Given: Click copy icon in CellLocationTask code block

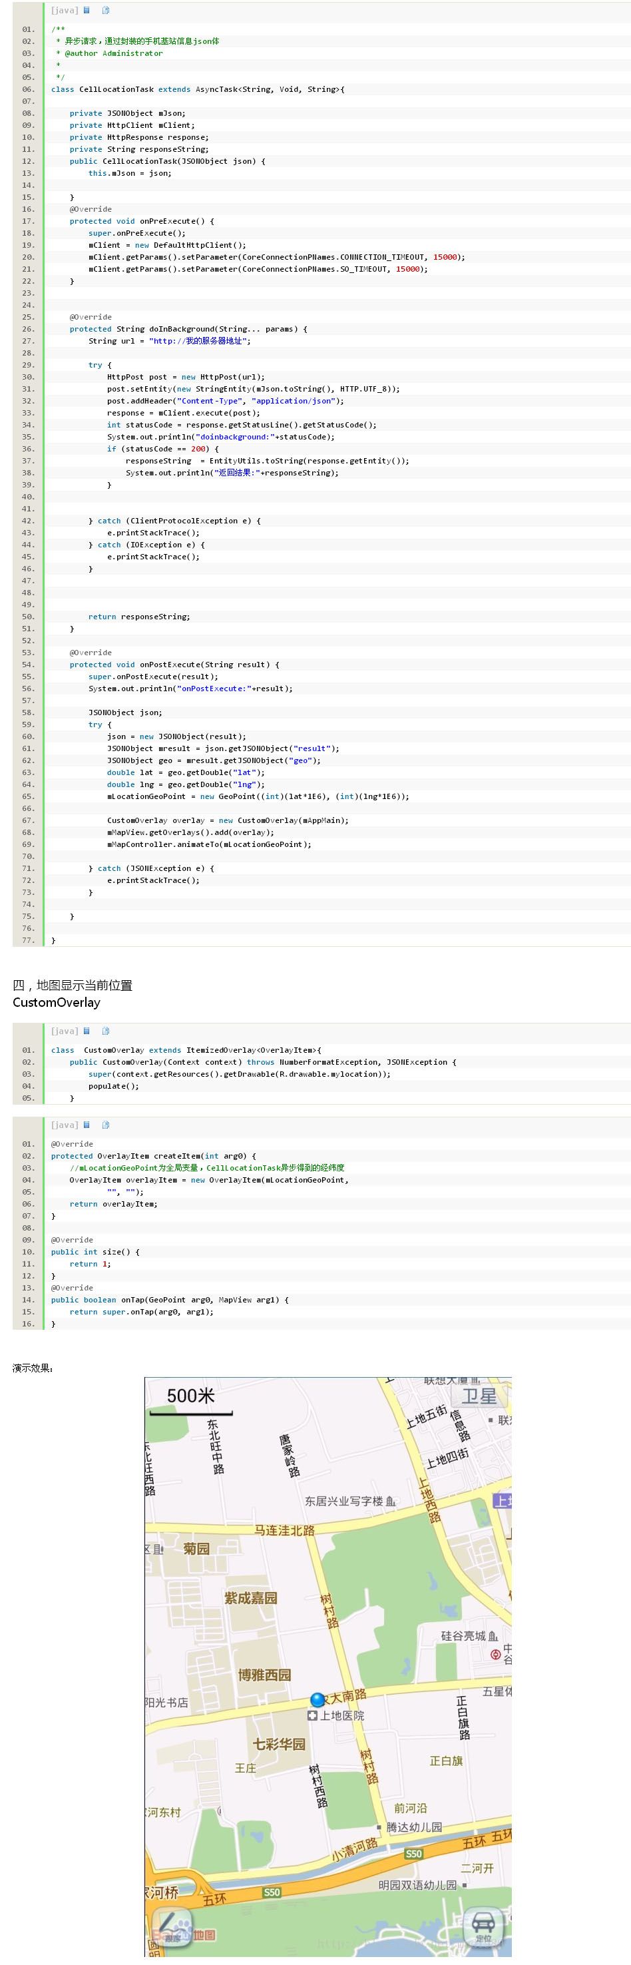Looking at the screenshot, I should 106,10.
